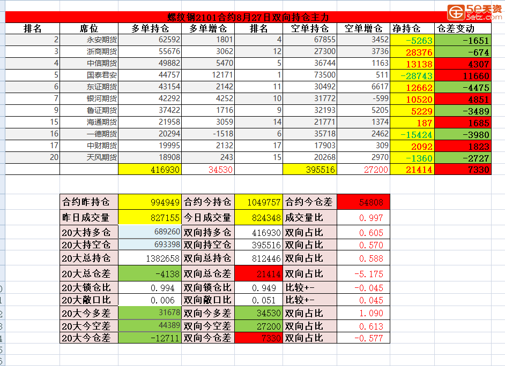Click the volume ratio value 0.997

363,218
